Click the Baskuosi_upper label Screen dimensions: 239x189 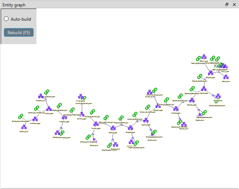pos(192,105)
